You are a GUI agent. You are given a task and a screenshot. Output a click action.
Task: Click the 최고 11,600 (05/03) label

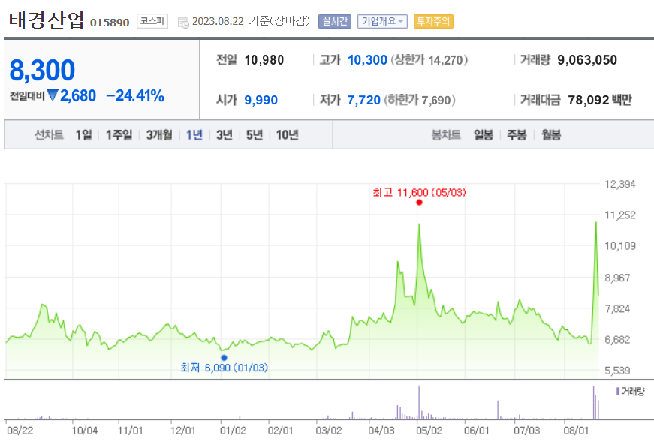tap(419, 193)
